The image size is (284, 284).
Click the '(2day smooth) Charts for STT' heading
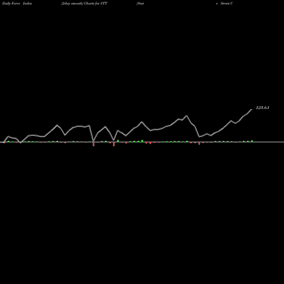click(84, 3)
